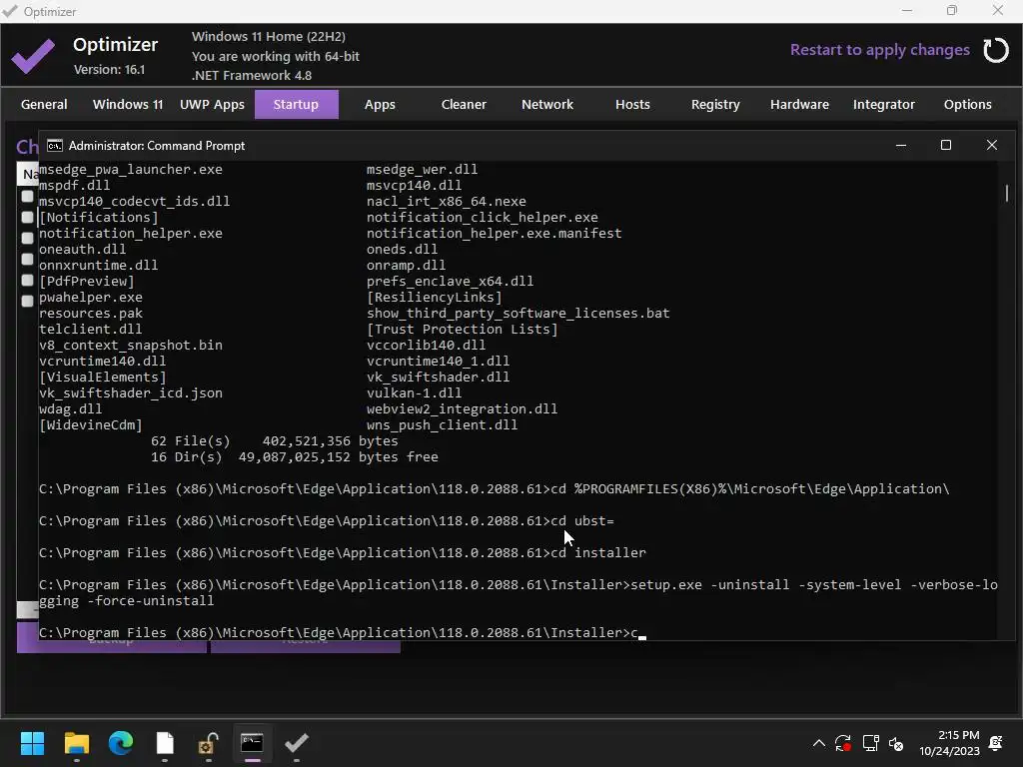Tick the second startup item checkbox
The image size is (1023, 767).
tap(27, 217)
